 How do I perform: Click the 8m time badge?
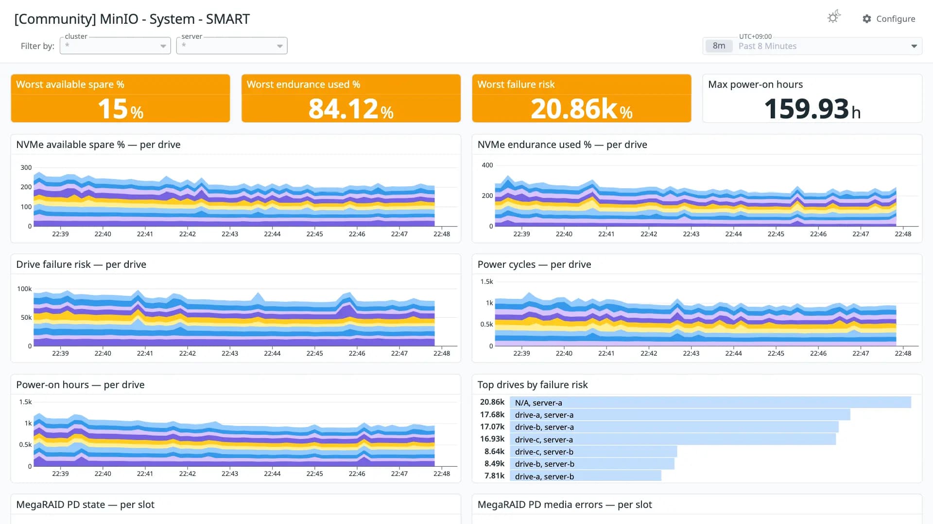pos(719,46)
